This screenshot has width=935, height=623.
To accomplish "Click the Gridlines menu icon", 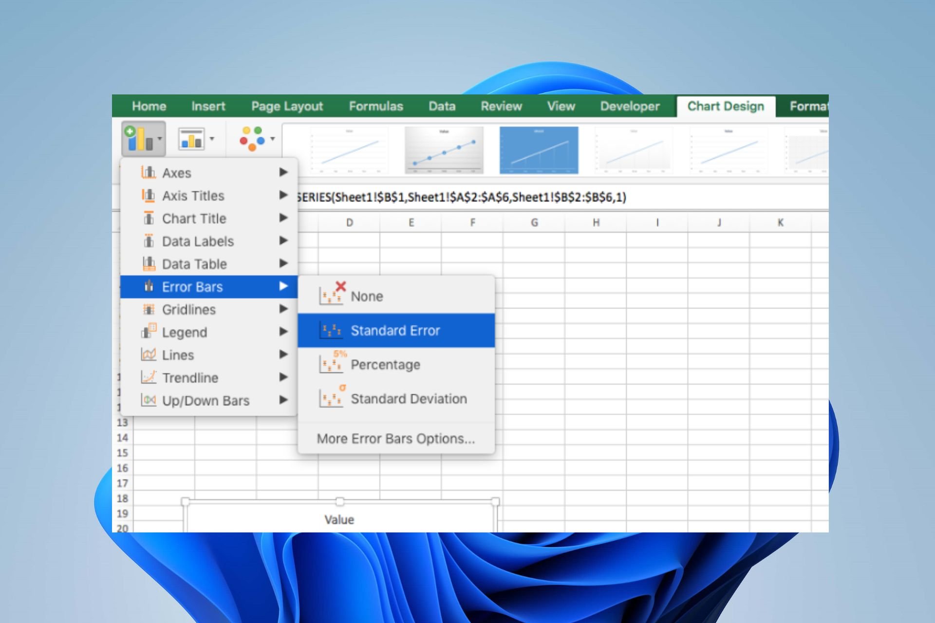I will (149, 309).
